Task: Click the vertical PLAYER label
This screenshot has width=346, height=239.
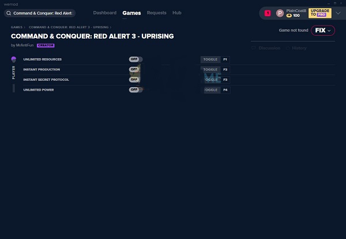Action: click(14, 73)
